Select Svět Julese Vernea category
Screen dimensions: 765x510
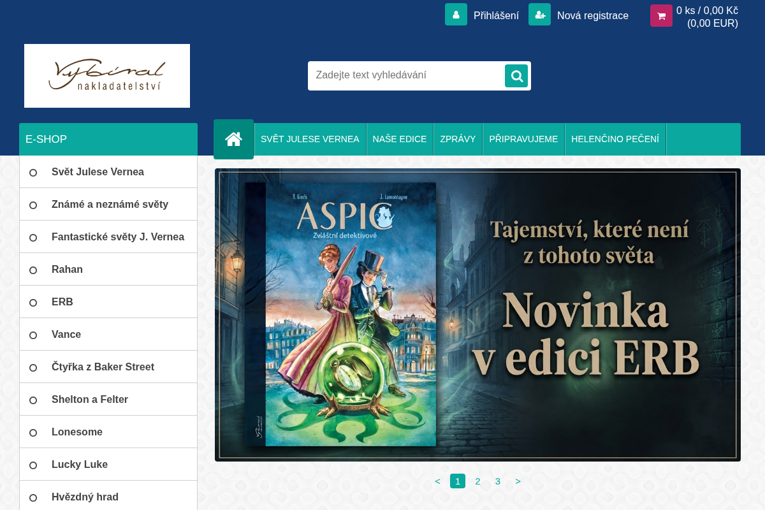pyautogui.click(x=108, y=172)
